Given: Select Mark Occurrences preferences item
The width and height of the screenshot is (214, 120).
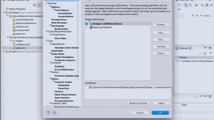Looking at the screenshot, I should [65, 95].
